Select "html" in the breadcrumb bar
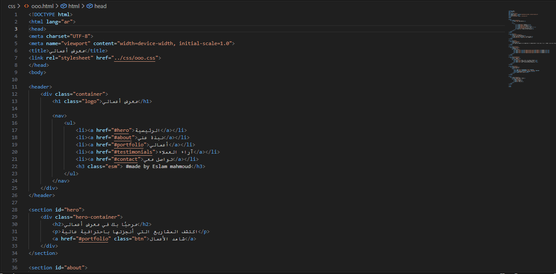This screenshot has width=556, height=274. 74,6
